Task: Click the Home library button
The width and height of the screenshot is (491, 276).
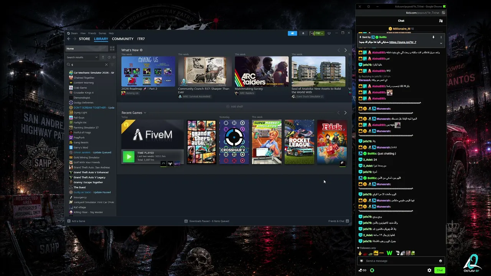Action: pos(87,49)
